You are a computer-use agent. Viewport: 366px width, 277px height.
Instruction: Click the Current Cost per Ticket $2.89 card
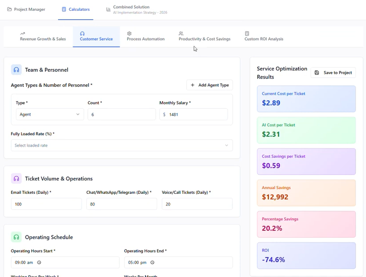[307, 99]
